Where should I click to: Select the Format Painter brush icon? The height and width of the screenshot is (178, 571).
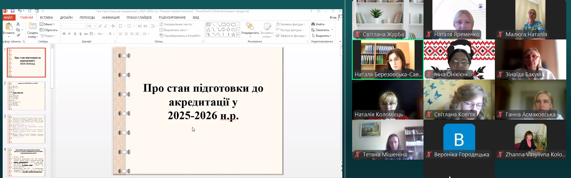click(x=18, y=36)
